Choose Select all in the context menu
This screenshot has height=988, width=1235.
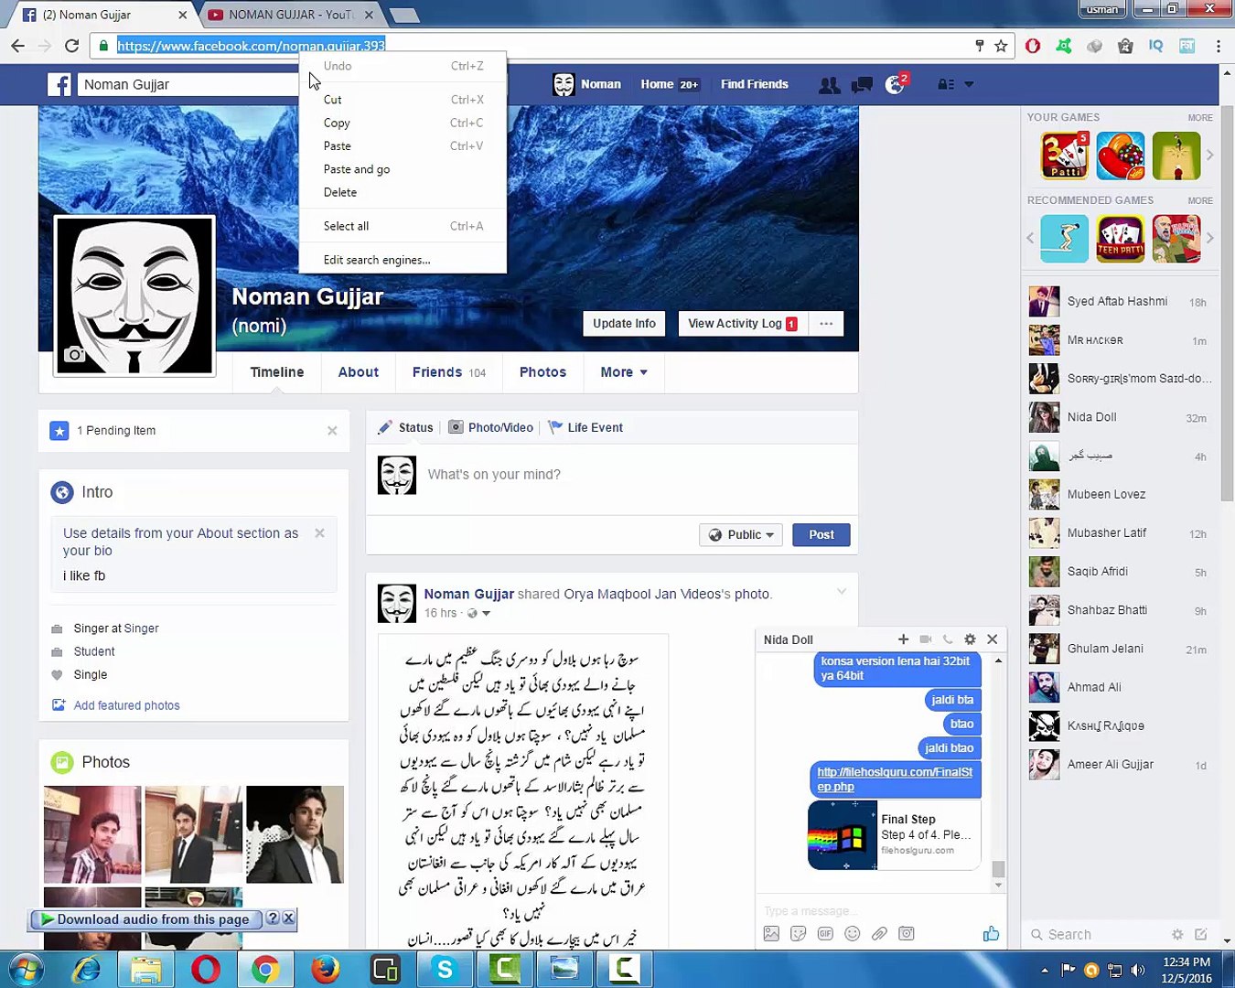coord(403,226)
